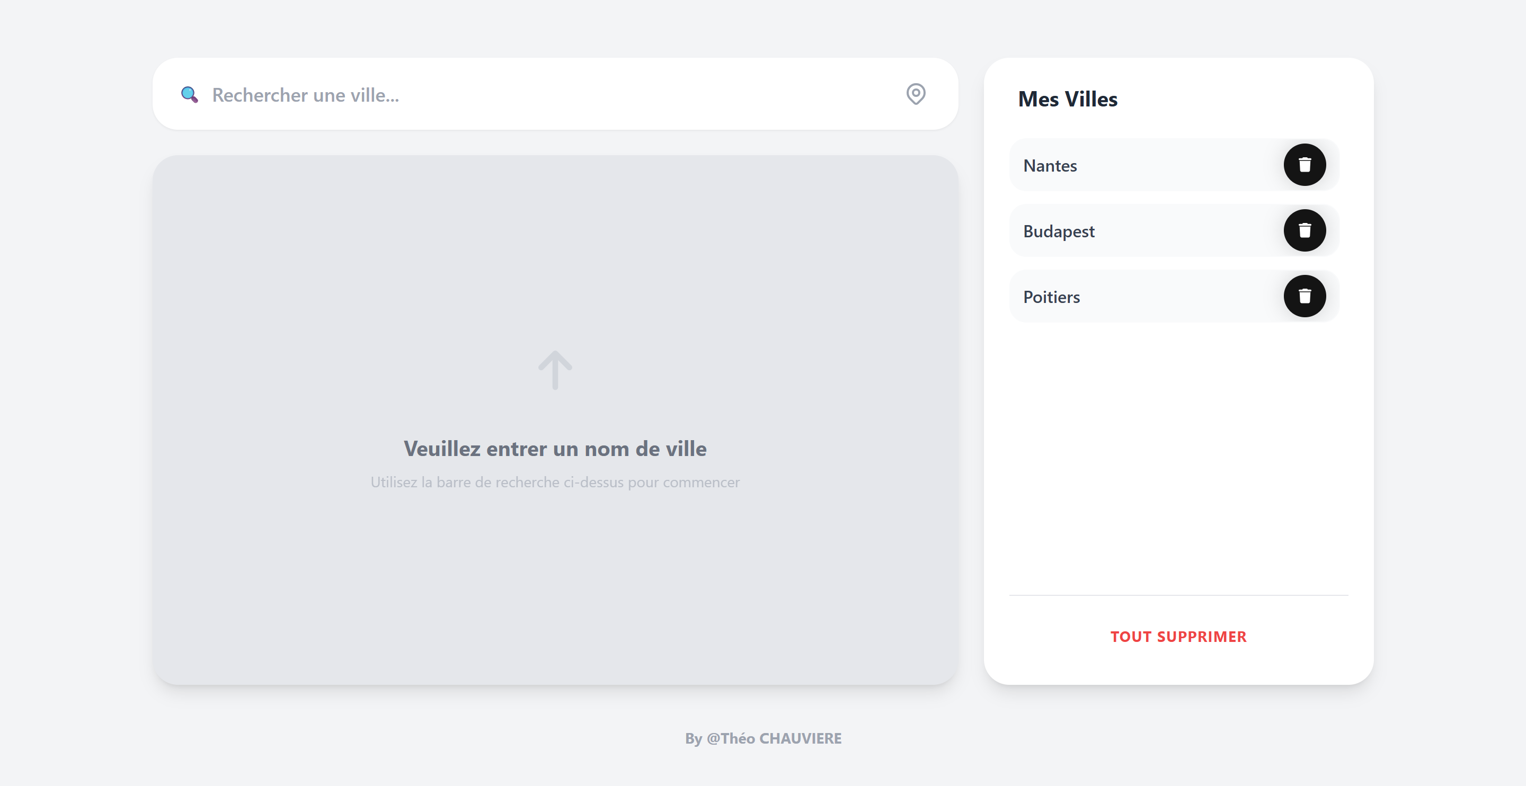Click the magnifying glass search icon
This screenshot has height=786, width=1526.
click(189, 95)
